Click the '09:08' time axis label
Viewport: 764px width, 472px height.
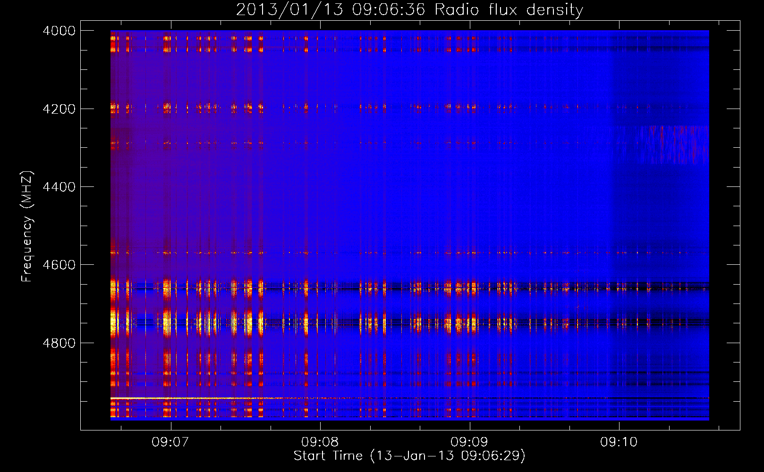[320, 442]
